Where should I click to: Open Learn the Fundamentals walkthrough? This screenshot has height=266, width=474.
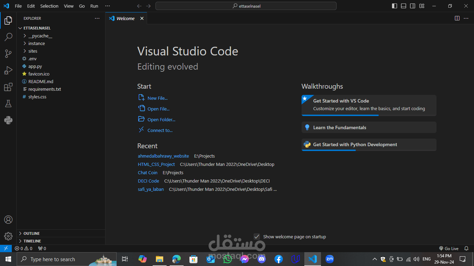(x=369, y=127)
